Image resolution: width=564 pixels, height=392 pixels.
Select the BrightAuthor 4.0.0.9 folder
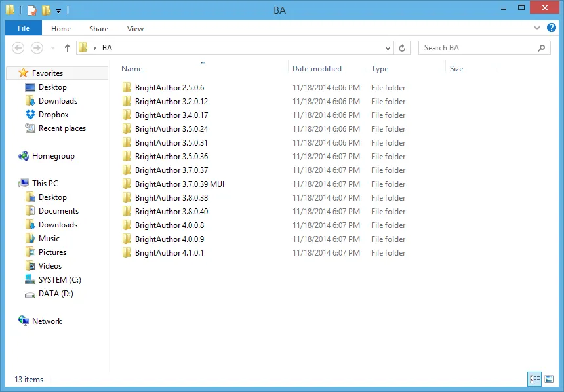tap(169, 239)
